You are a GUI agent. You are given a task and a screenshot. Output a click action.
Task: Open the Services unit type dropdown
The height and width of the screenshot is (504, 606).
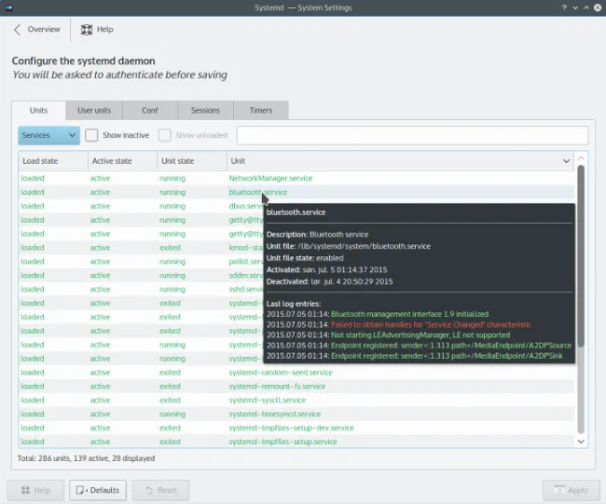pos(48,135)
